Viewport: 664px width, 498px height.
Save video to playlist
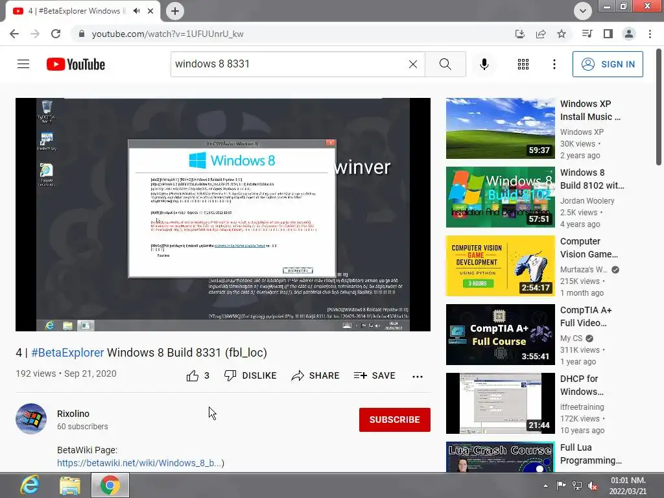374,375
